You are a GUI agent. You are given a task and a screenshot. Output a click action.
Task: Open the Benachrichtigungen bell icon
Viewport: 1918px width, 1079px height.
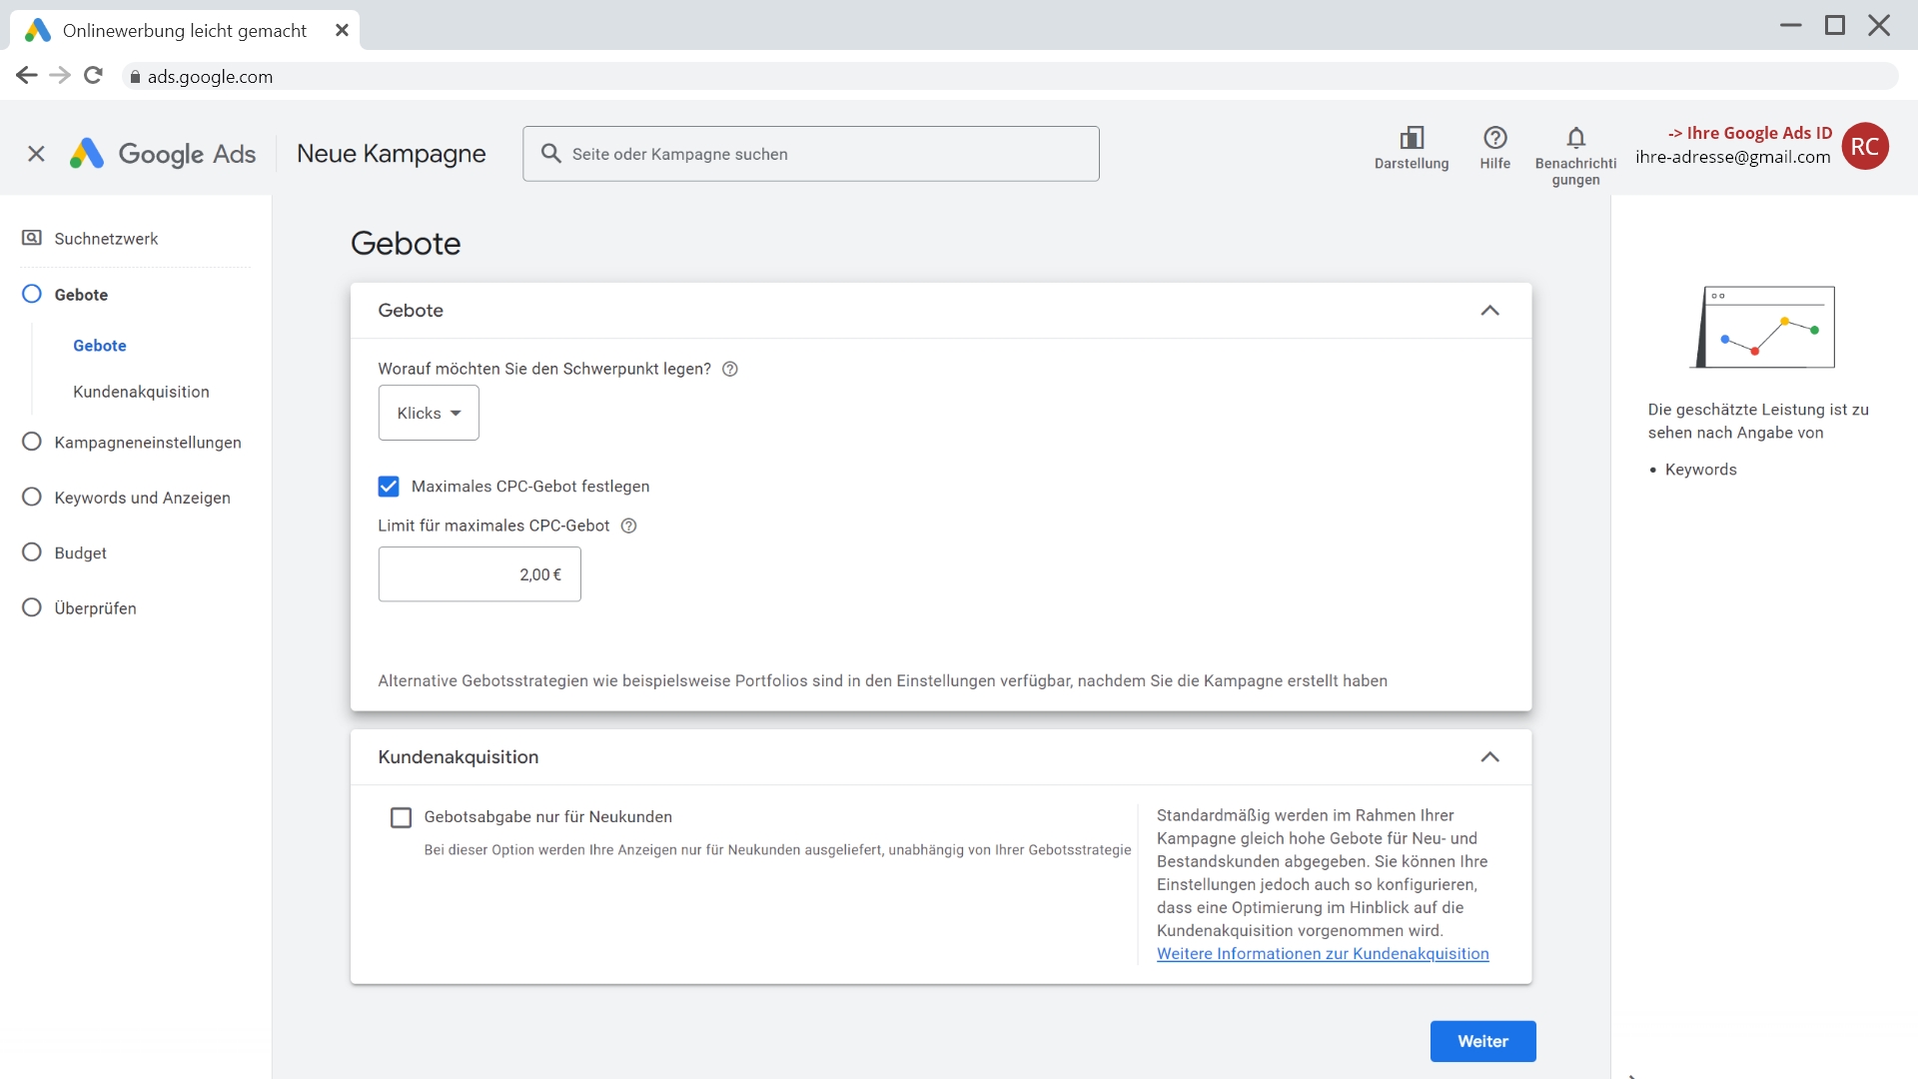(x=1575, y=138)
